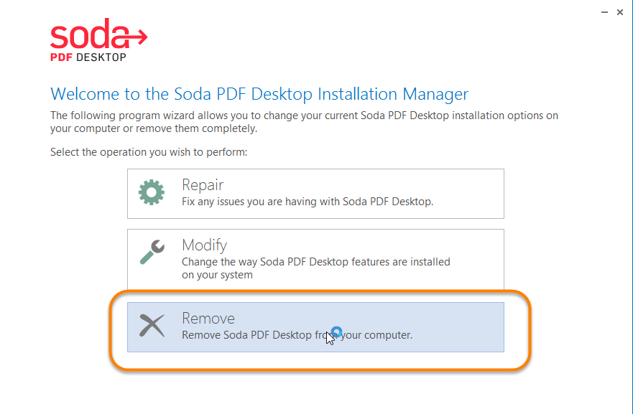Click the Welcome Installation Manager heading
This screenshot has width=633, height=414.
click(x=259, y=94)
